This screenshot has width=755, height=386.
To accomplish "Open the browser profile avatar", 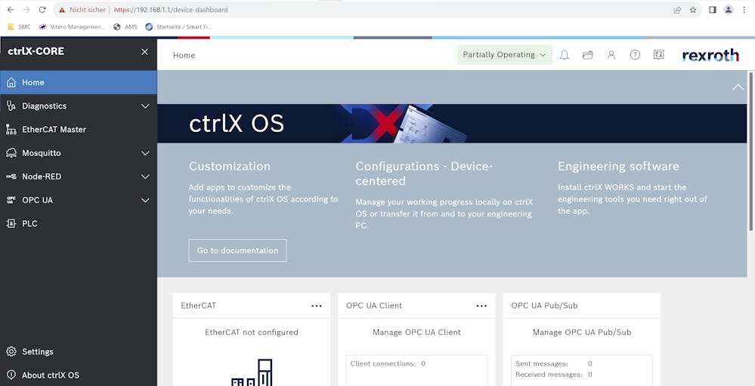I will click(x=729, y=10).
